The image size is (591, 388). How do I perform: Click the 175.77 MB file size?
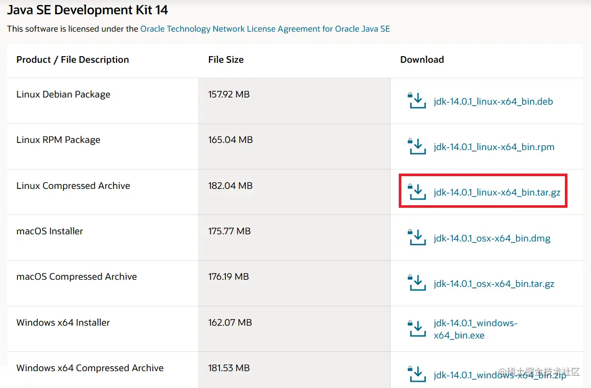229,231
